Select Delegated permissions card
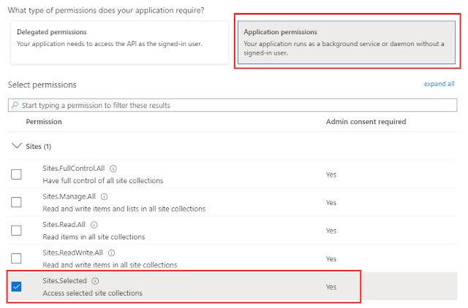The height and width of the screenshot is (308, 468). (x=119, y=42)
